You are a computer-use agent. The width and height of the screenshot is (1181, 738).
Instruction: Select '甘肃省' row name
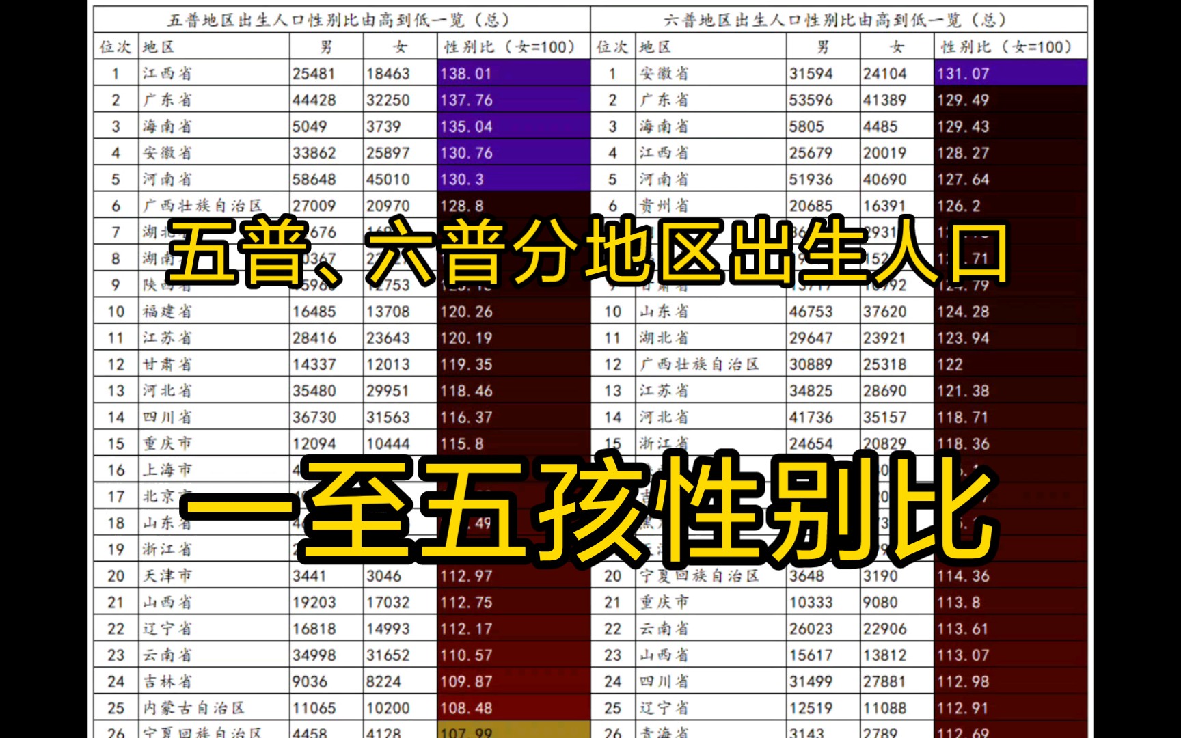pyautogui.click(x=167, y=364)
